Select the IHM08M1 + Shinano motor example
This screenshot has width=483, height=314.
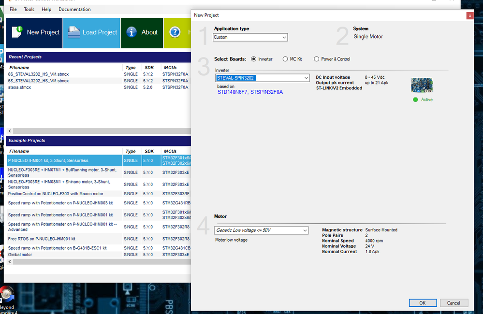[x=99, y=185]
